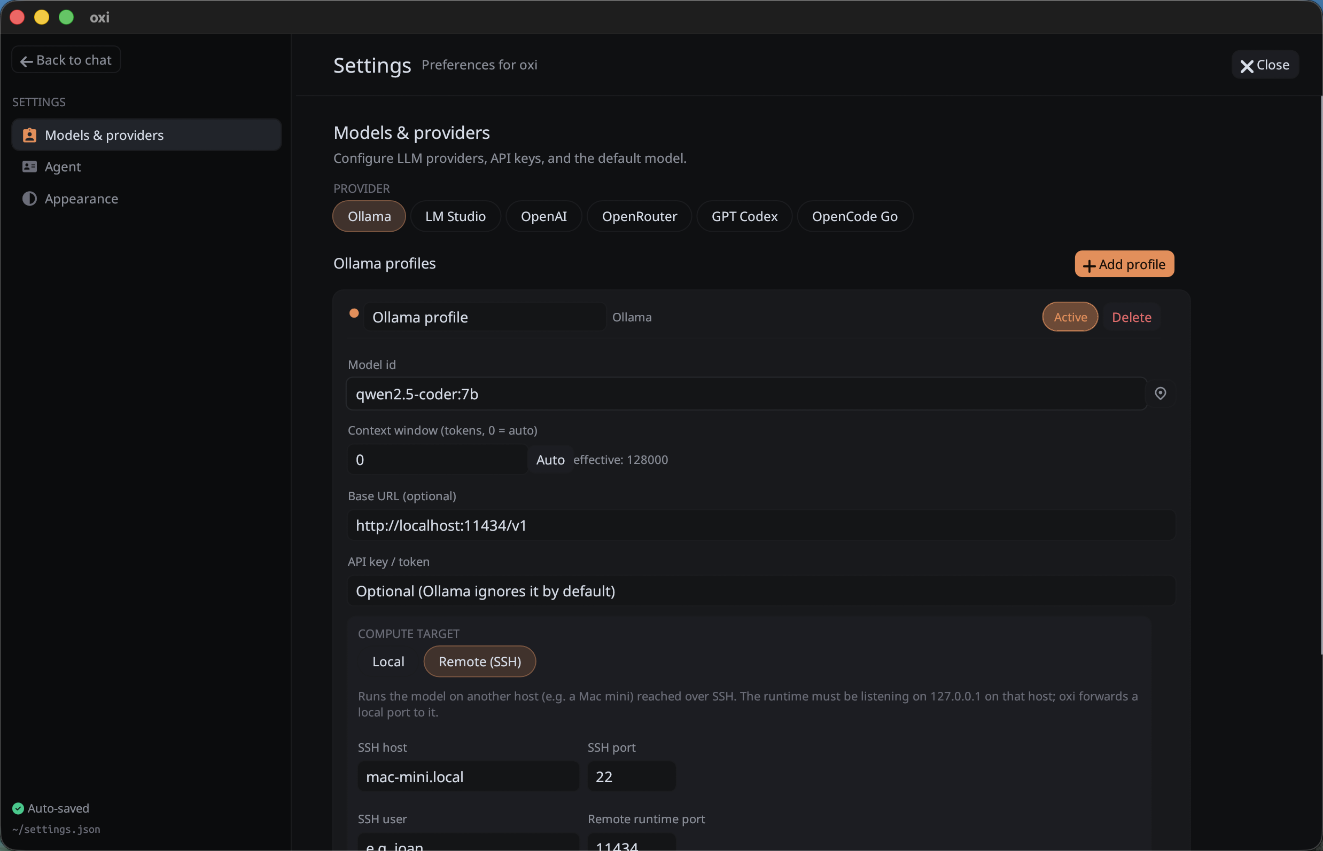Click the 'Auto-saved' status text
1323x851 pixels.
point(59,808)
